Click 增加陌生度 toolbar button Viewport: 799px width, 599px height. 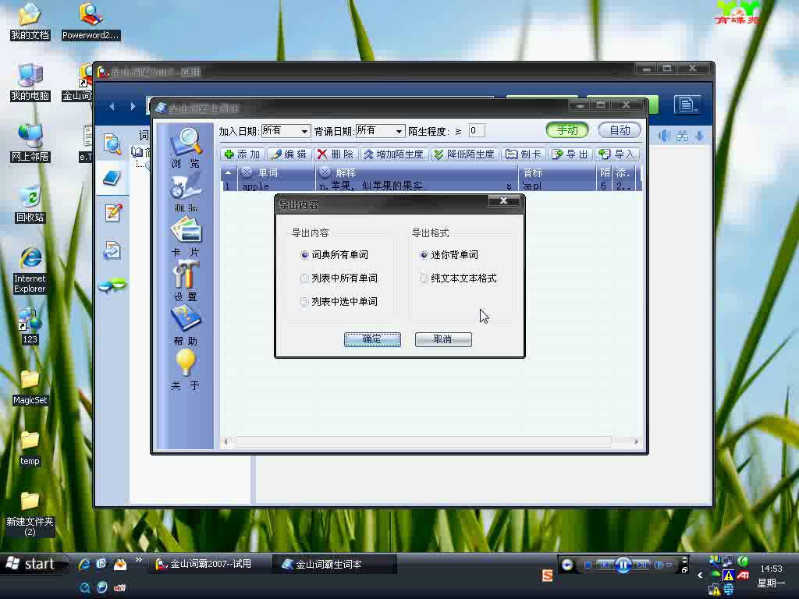[x=394, y=154]
